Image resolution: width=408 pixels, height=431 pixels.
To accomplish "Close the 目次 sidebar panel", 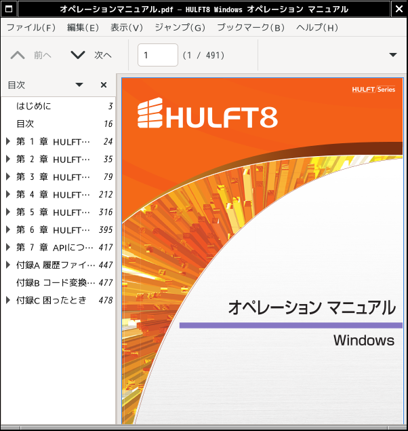I will [104, 85].
